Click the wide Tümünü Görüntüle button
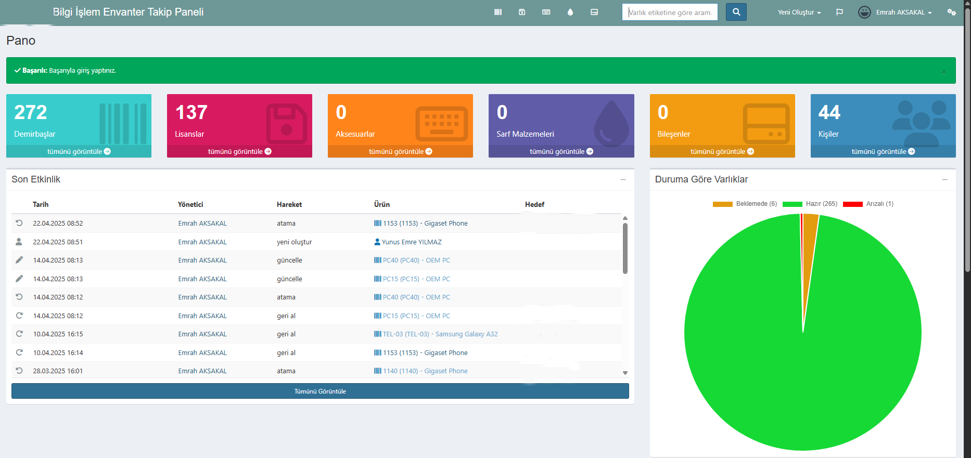The height and width of the screenshot is (458, 971). coord(320,391)
